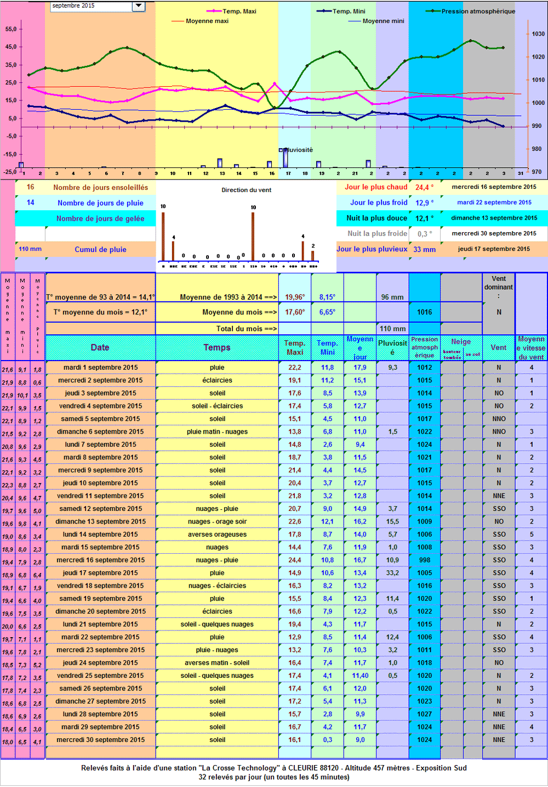The width and height of the screenshot is (548, 787).
Task: Click the '22,6' maximum temperature cell
Action: pos(295,521)
